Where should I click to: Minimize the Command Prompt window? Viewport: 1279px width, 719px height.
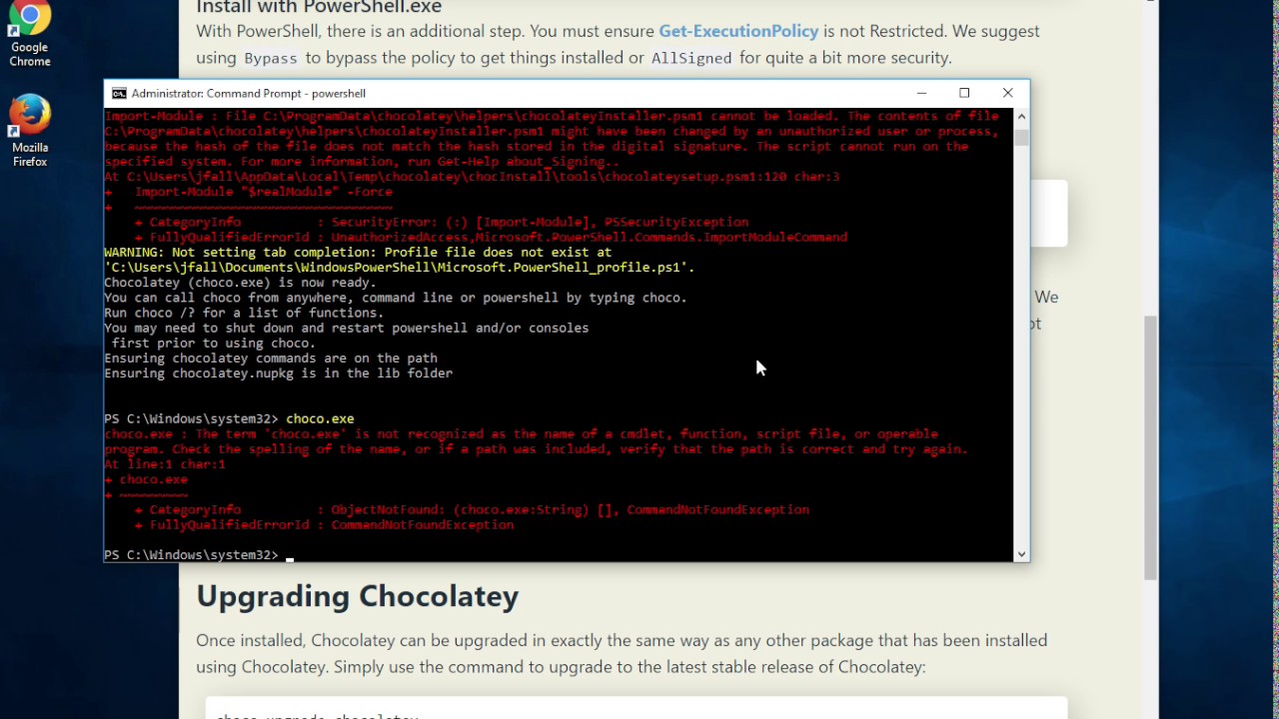921,93
